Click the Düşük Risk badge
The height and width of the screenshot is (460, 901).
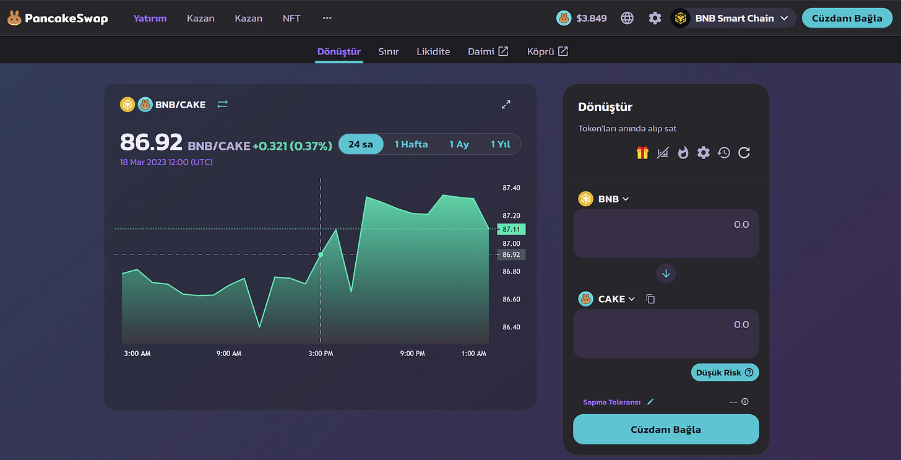tap(725, 373)
